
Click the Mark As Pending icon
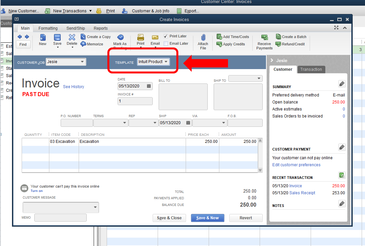pos(120,37)
